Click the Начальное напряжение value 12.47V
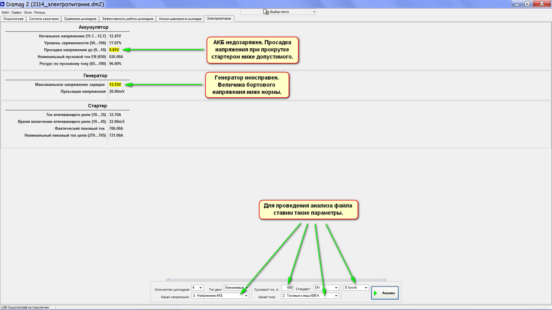The image size is (552, 310). [x=115, y=36]
